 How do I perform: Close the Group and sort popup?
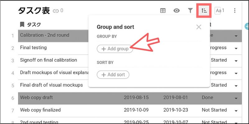click(x=199, y=27)
